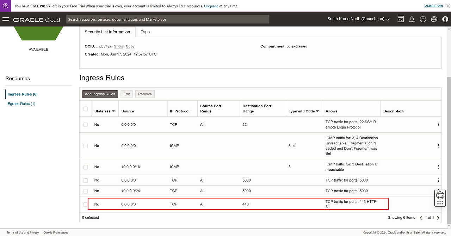This screenshot has width=451, height=236.
Task: Click the upgrade arrow icon in trial banner
Action: point(6,6)
